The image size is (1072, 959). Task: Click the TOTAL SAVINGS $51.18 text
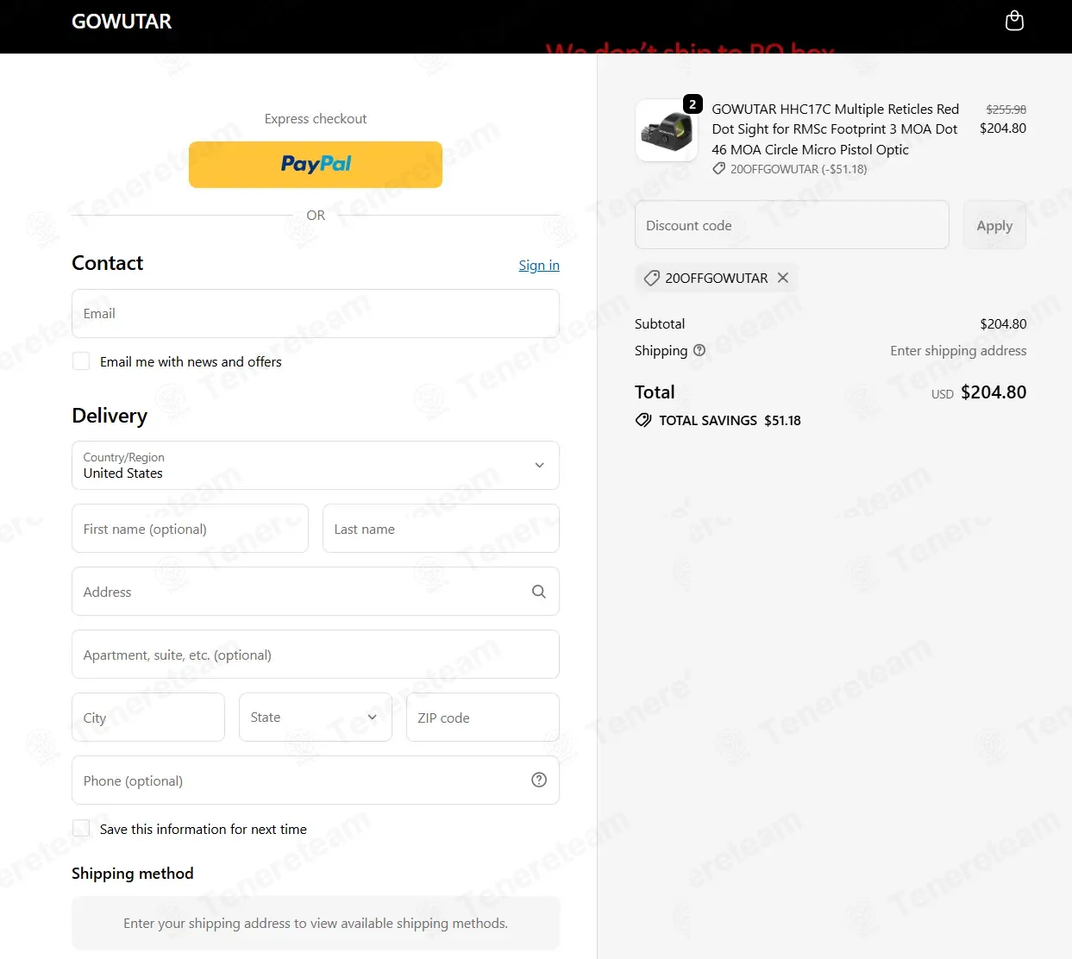(x=730, y=420)
